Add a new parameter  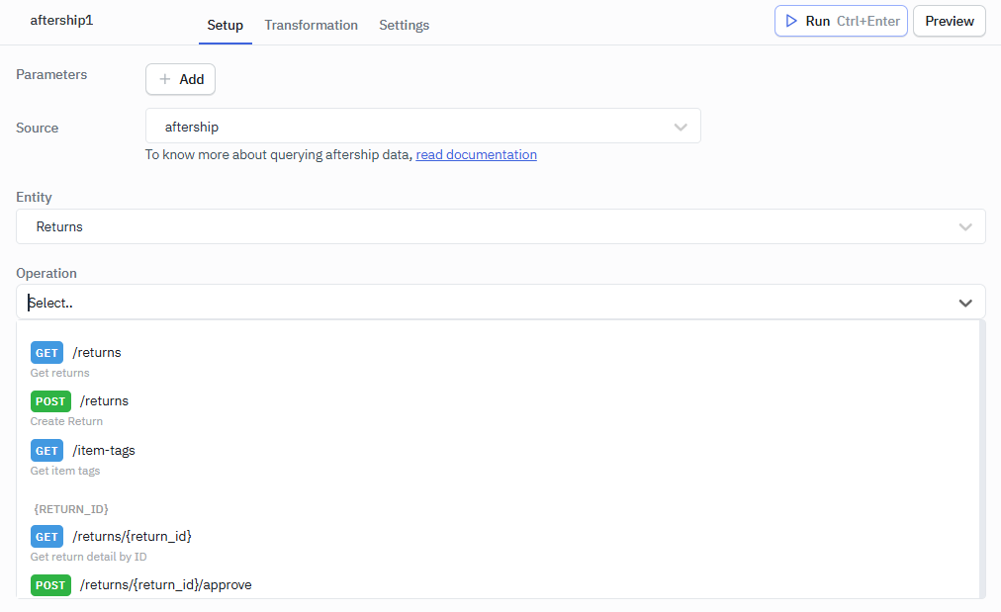coord(180,79)
